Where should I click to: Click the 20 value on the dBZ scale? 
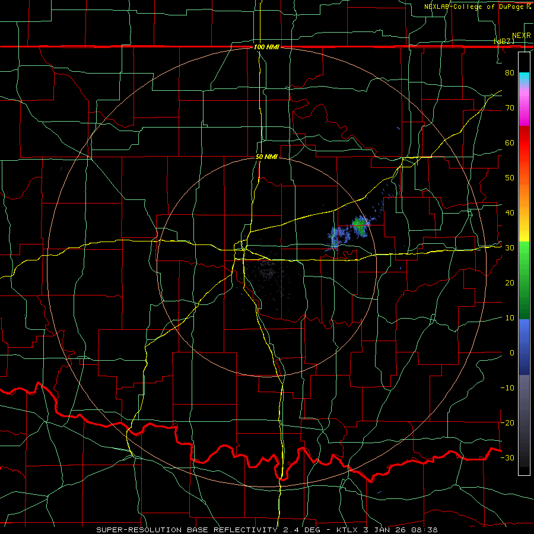(x=510, y=282)
